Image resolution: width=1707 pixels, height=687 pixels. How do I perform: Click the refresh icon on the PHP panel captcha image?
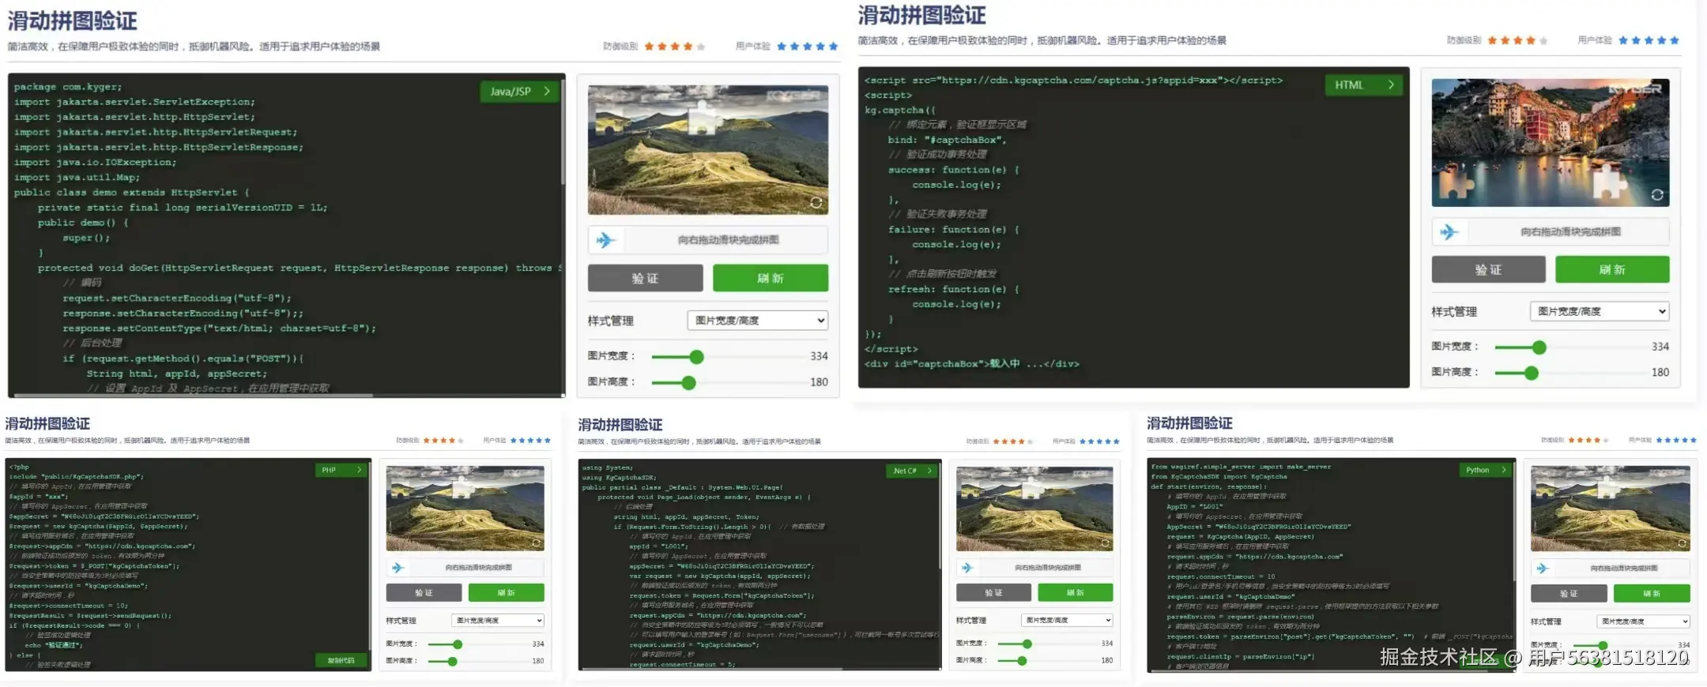click(x=536, y=543)
